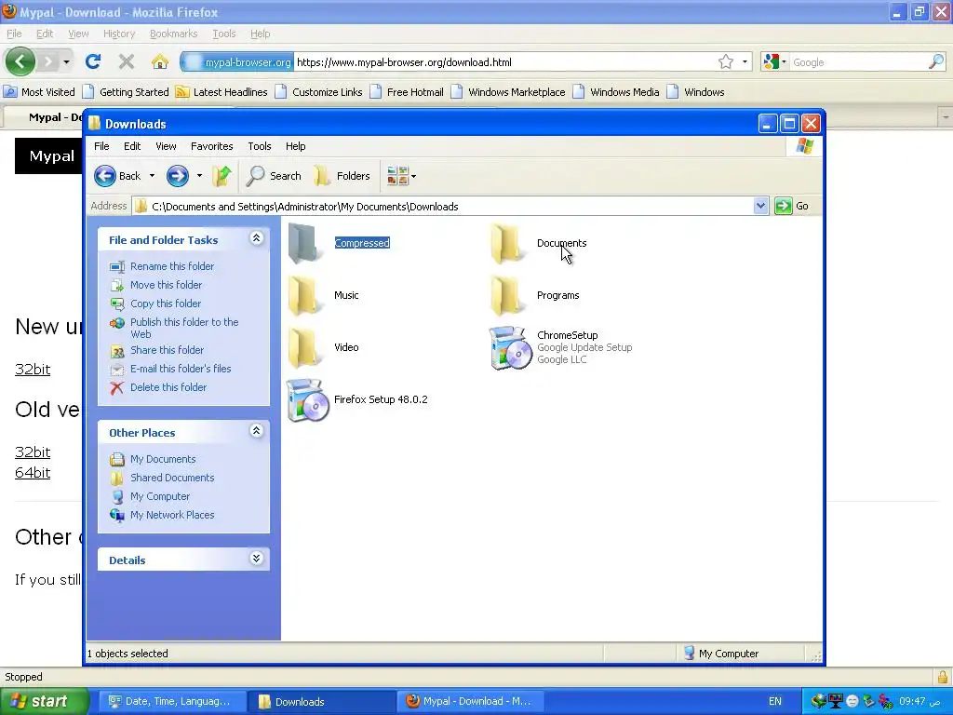Open My Network Places link

172,515
